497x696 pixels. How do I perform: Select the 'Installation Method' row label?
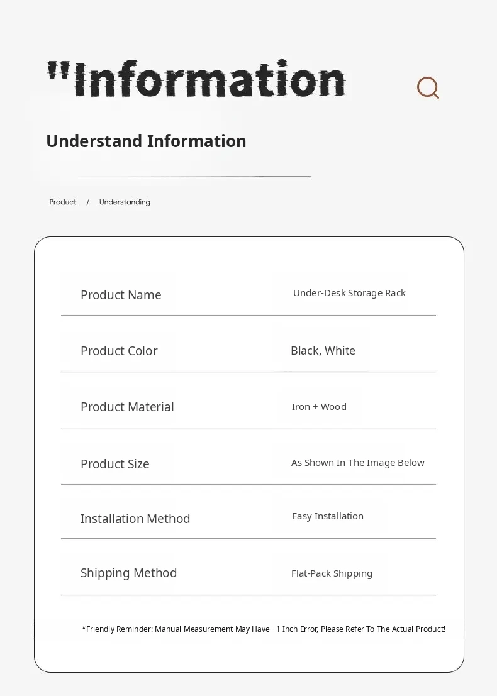pyautogui.click(x=135, y=519)
